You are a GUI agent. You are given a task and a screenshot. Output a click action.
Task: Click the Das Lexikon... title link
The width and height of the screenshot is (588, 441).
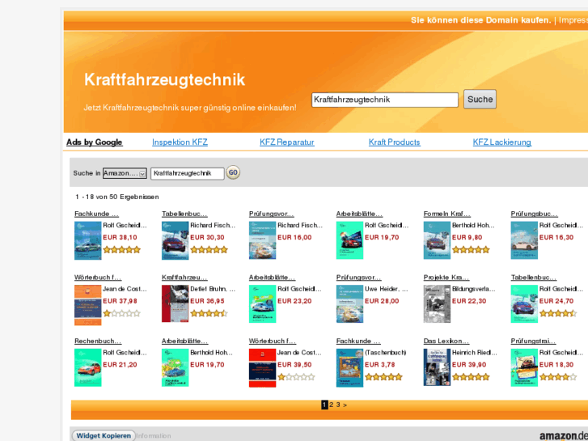pyautogui.click(x=446, y=341)
